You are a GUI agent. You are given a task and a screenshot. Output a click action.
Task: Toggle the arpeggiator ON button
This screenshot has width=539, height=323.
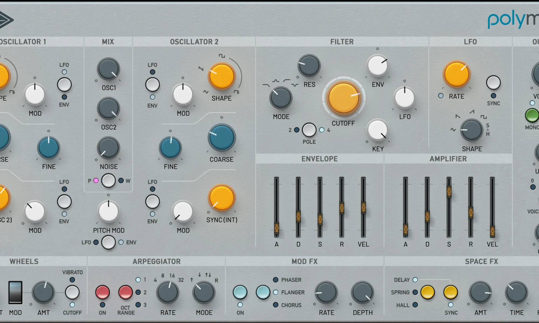point(102,292)
